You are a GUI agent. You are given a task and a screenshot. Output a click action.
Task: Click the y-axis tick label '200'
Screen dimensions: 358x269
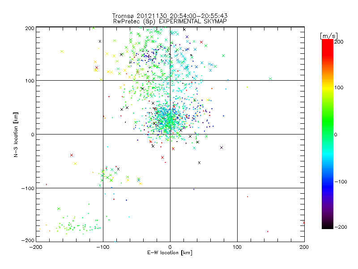[30, 28]
